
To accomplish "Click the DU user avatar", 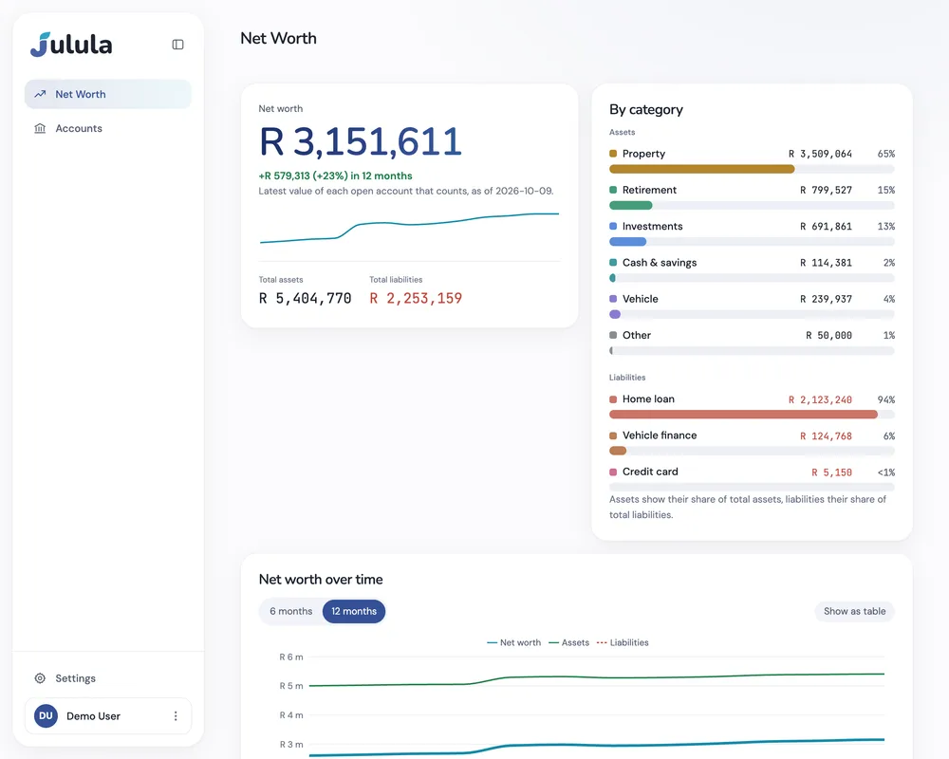I will tap(46, 716).
